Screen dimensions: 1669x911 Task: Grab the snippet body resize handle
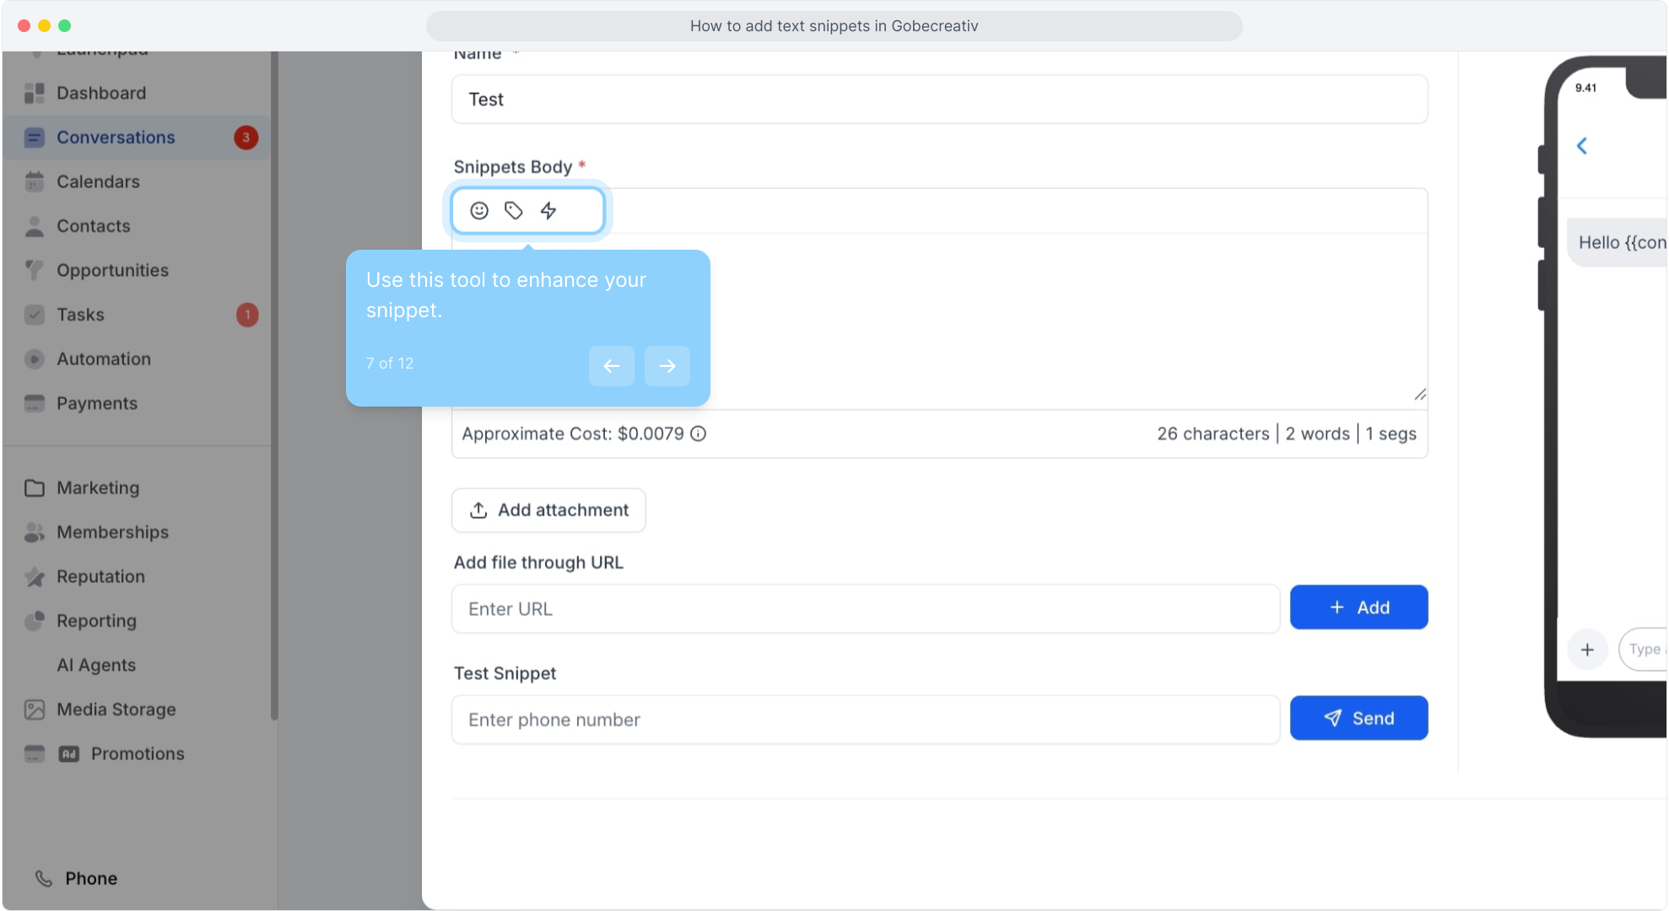pos(1420,395)
